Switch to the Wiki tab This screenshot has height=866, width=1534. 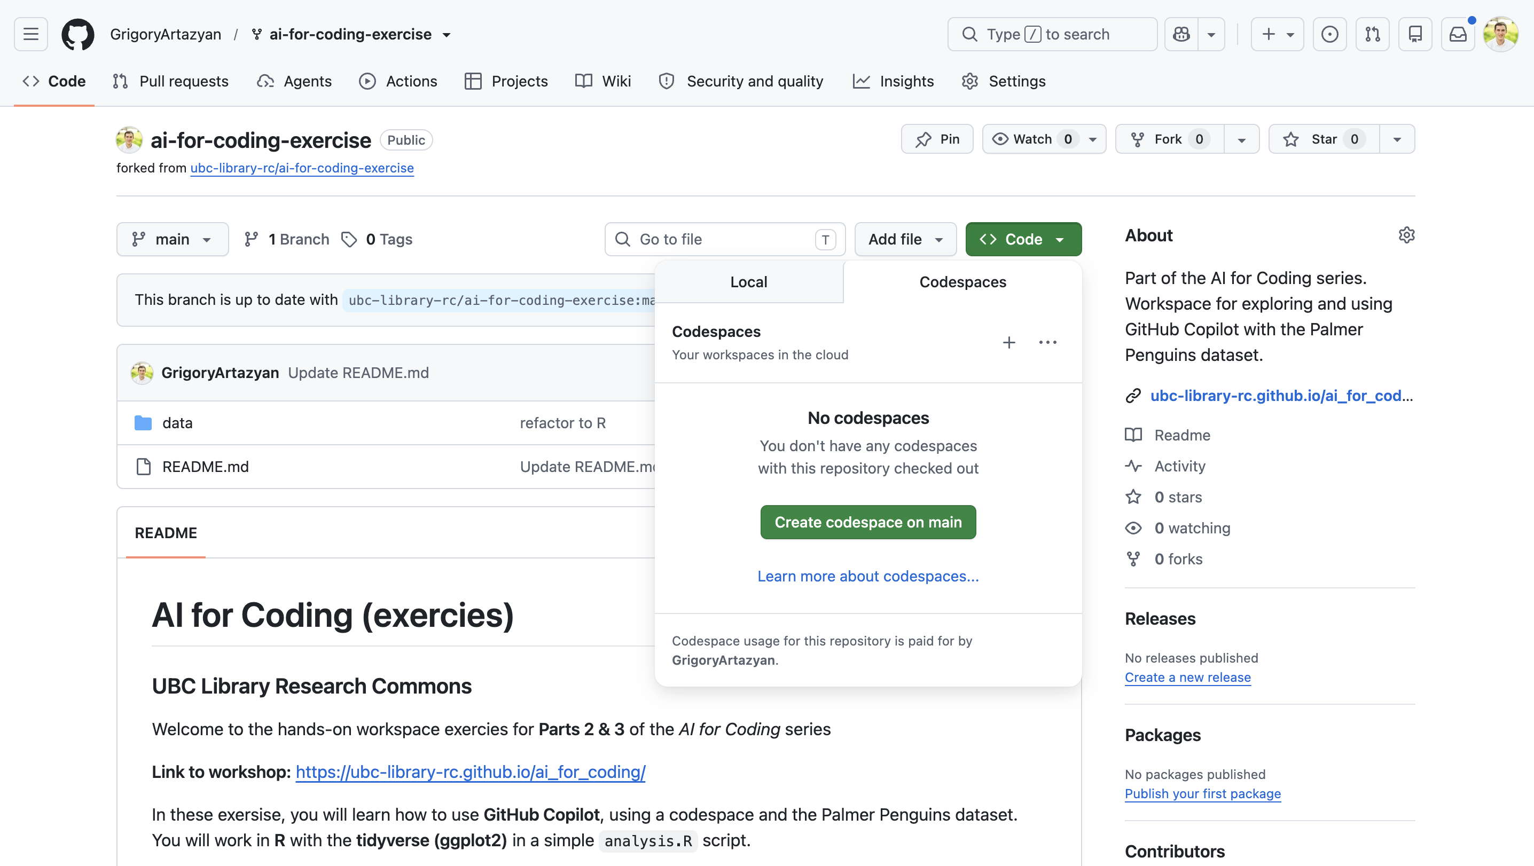pyautogui.click(x=603, y=81)
